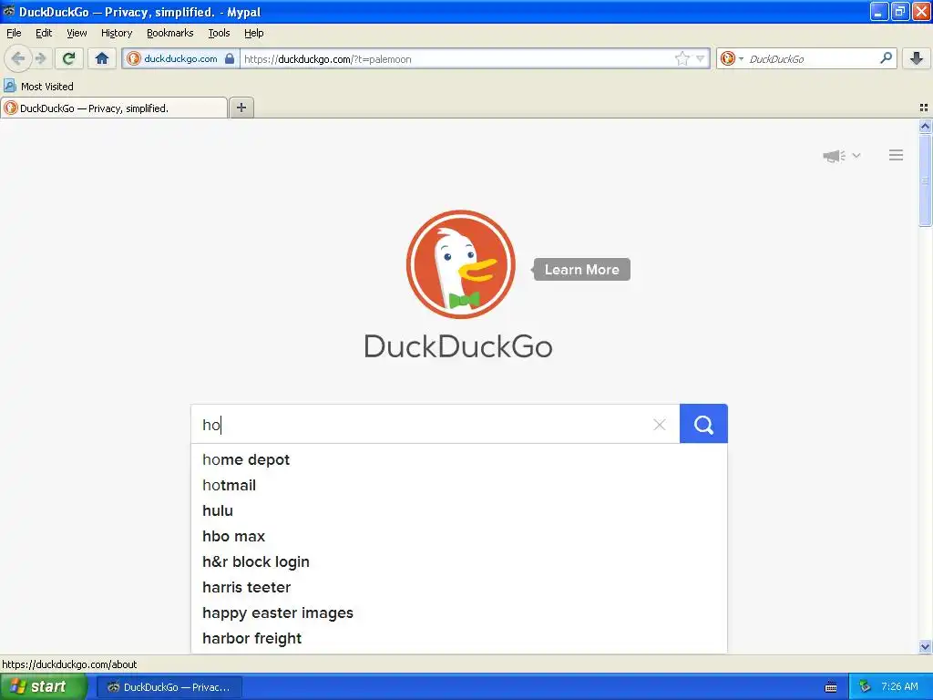The image size is (933, 700).
Task: Choose the "harbor freight" suggestion
Action: (x=459, y=639)
